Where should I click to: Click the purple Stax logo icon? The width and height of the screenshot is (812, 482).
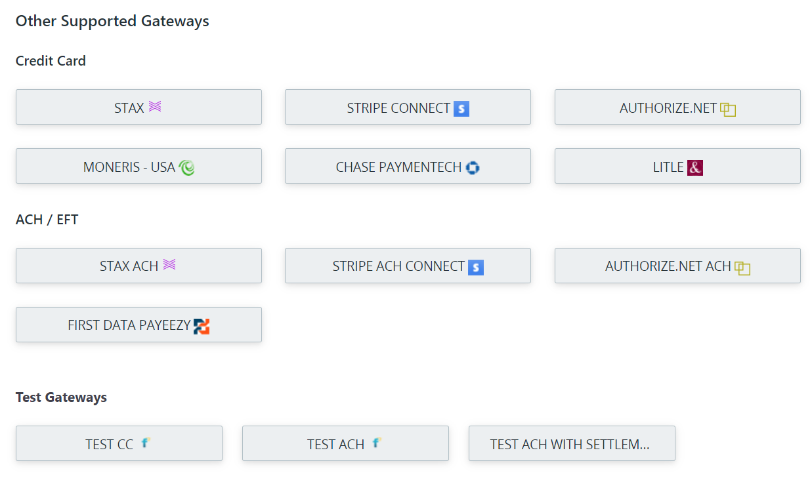pos(155,106)
